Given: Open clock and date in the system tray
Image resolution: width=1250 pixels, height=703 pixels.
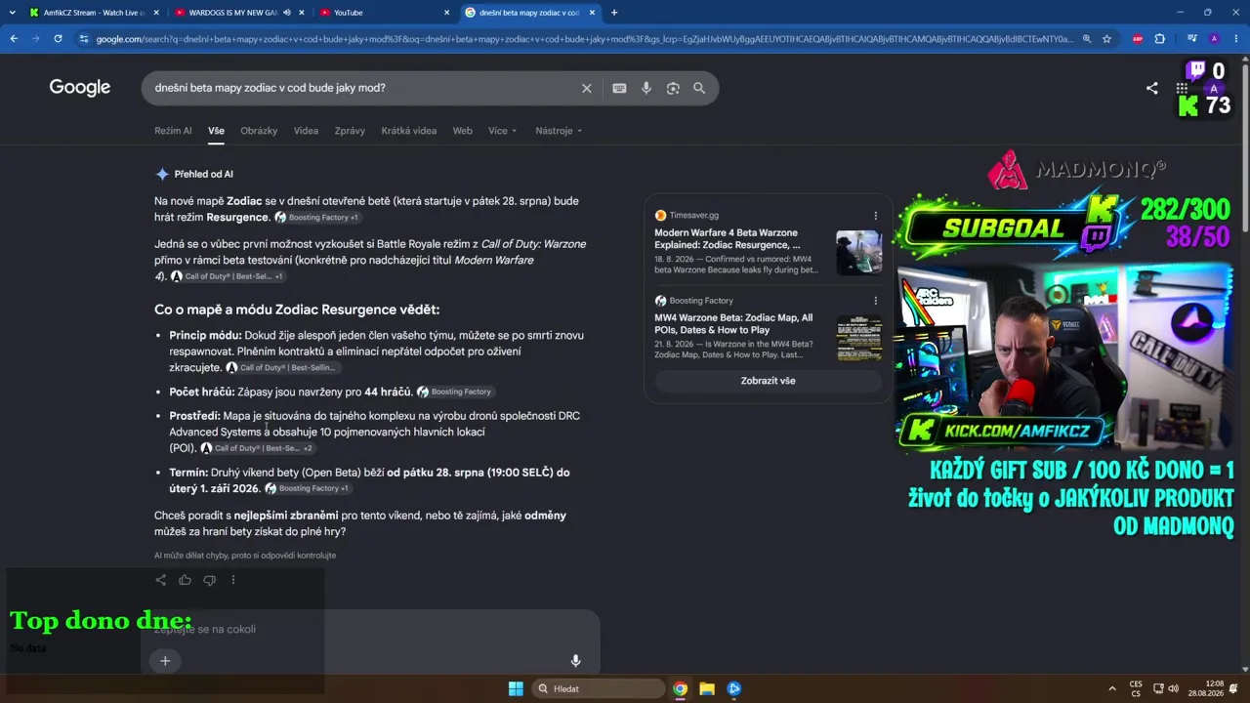Looking at the screenshot, I should pyautogui.click(x=1206, y=688).
